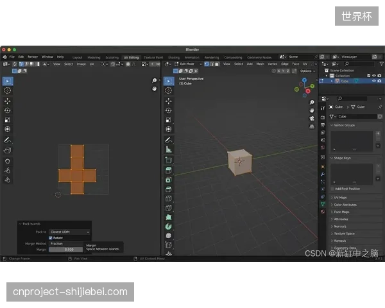The image size is (385, 308).
Task: Select the Transform tool in the 3D viewport toolbar
Action: (169, 129)
